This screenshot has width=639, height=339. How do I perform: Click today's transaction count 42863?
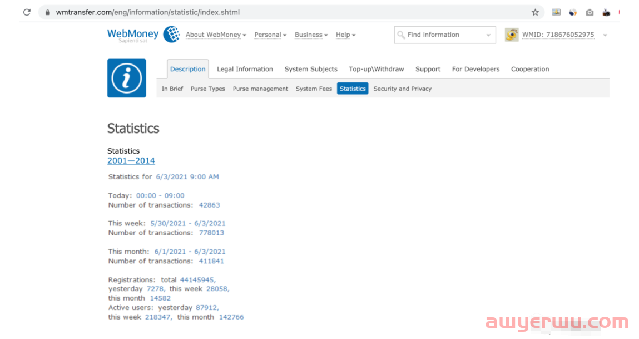210,205
